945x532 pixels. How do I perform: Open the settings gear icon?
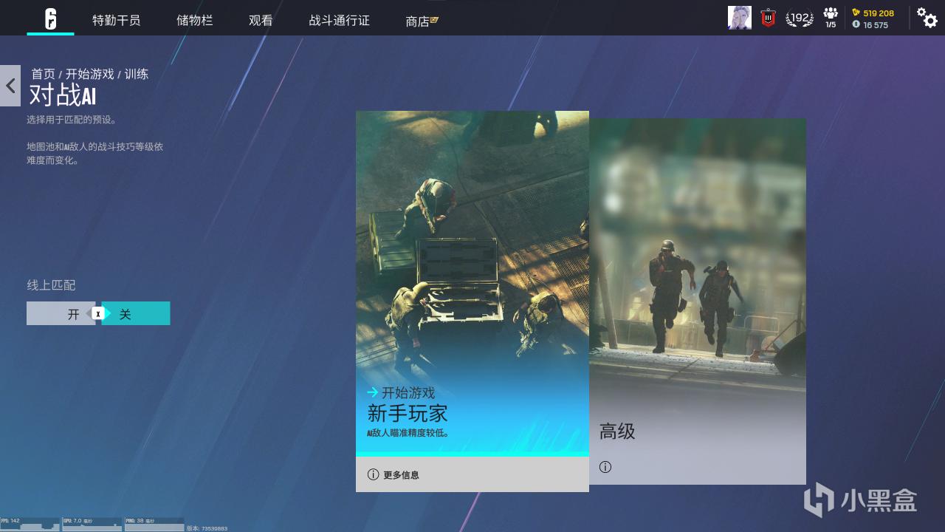[927, 17]
